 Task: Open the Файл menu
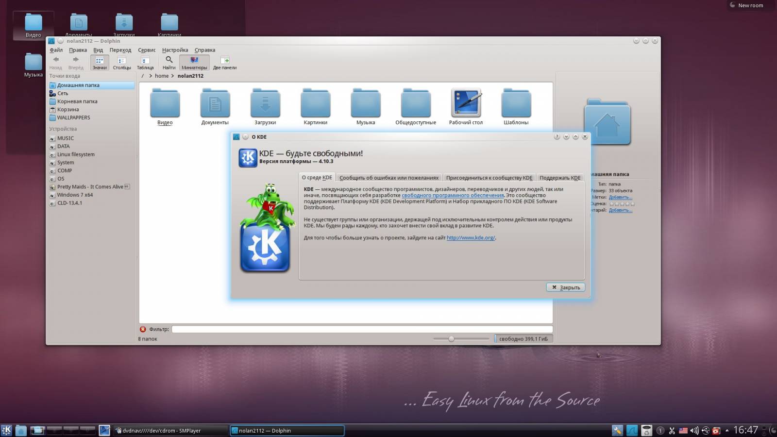[56, 50]
